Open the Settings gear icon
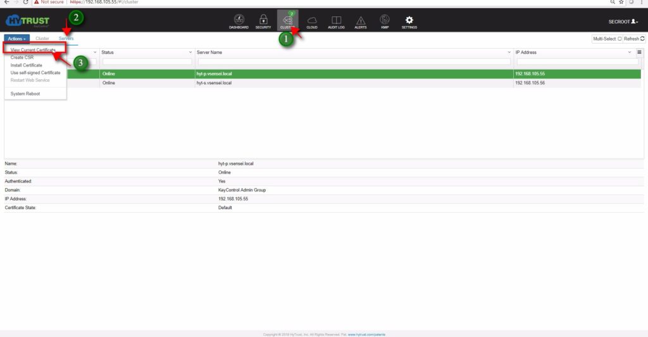Screen dimensions: 648x337 click(x=409, y=22)
